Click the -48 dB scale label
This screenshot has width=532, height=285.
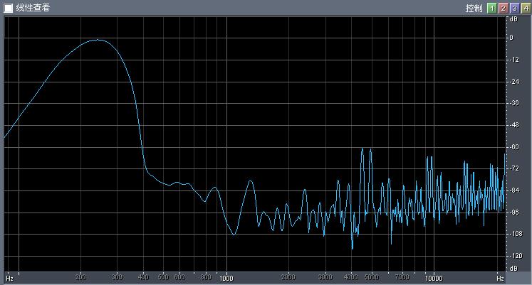[x=514, y=125]
